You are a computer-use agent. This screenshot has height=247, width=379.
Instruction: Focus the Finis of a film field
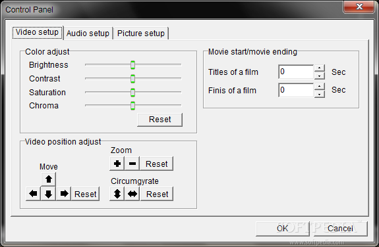pos(296,90)
